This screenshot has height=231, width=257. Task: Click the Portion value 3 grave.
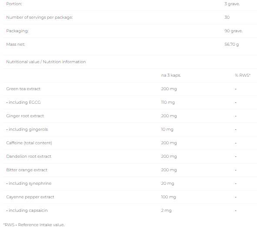(232, 4)
